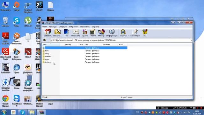
Task: Click the Avira desktop shortcut
Action: tap(5, 54)
